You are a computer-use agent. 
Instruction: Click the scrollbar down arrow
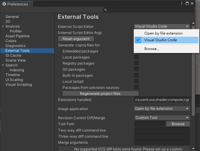193,149
